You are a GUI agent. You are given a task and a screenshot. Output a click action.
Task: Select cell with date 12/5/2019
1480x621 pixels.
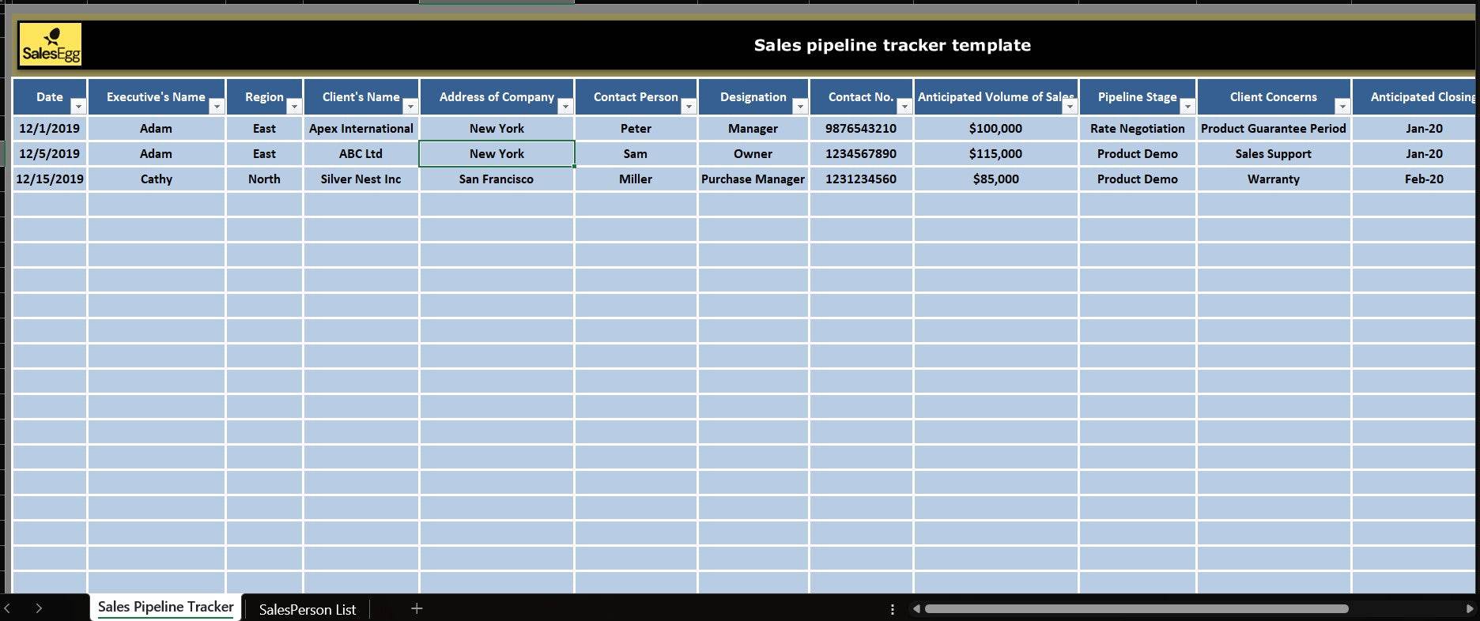50,153
